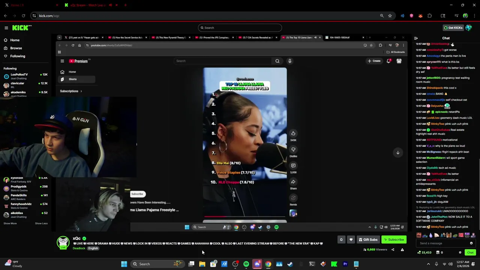Show hidden system tray icons chevron
The width and height of the screenshot is (480, 270).
(428, 264)
